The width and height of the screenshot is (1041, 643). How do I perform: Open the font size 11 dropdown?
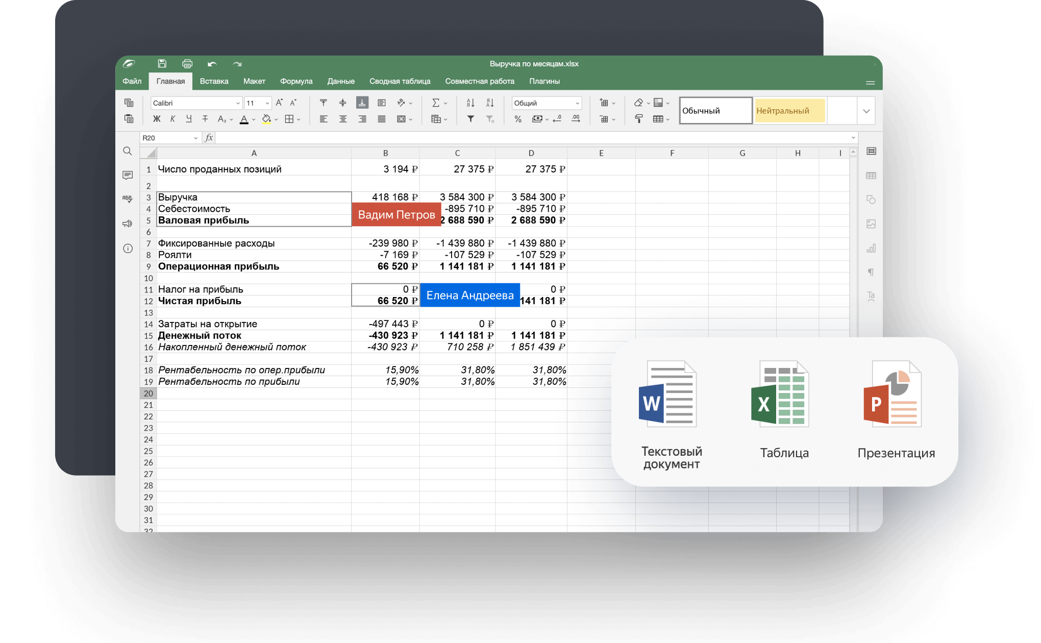(x=267, y=103)
